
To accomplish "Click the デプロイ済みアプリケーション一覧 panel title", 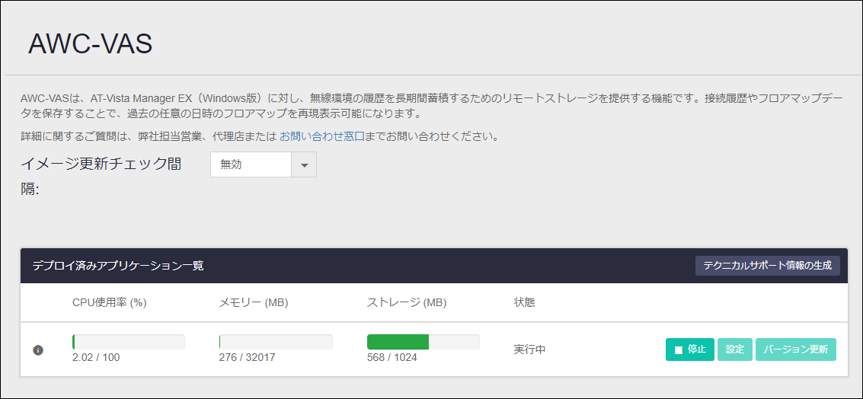I will tap(118, 266).
